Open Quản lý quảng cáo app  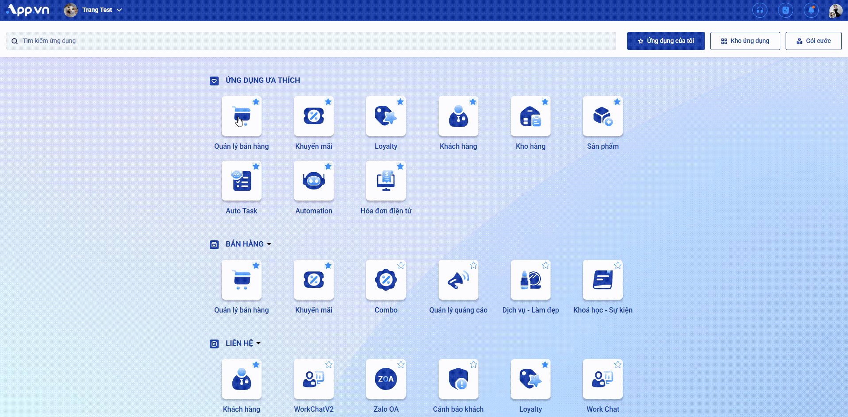(x=458, y=280)
